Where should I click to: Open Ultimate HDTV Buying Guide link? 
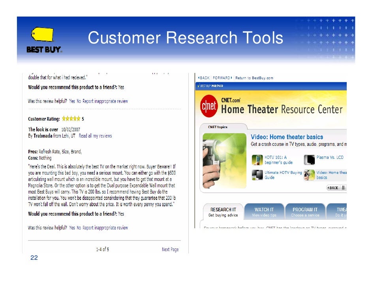[x=283, y=175]
